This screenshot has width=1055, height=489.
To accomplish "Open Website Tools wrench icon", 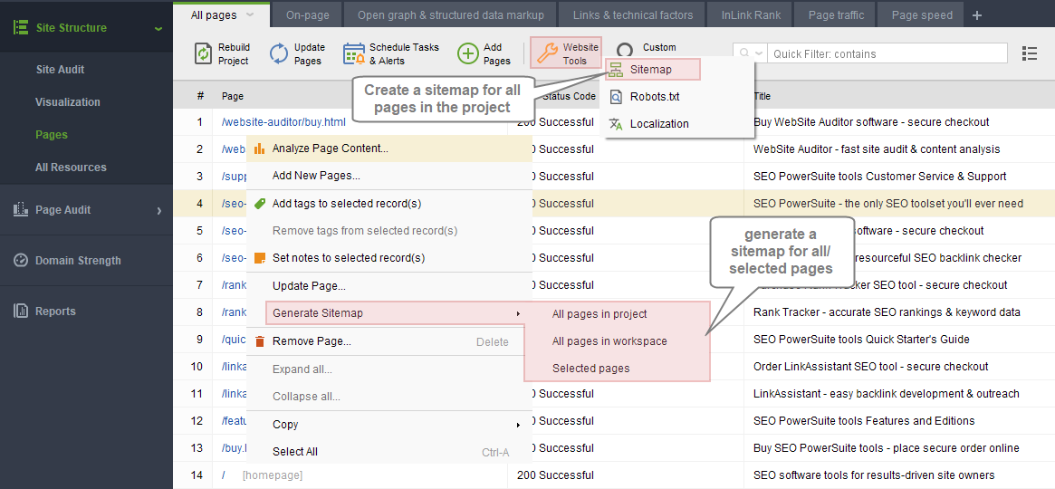I will [549, 53].
